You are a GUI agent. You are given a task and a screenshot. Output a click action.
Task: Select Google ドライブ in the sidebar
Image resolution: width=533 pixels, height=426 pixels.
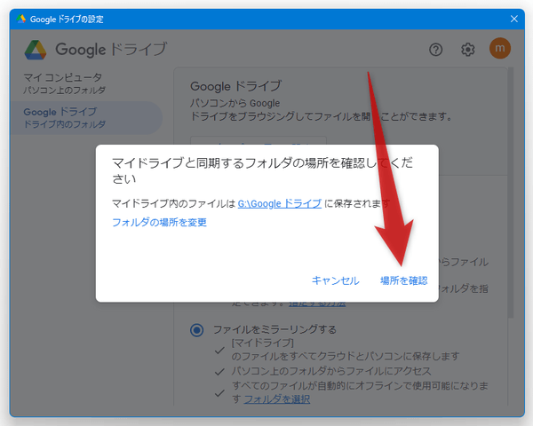(x=64, y=117)
